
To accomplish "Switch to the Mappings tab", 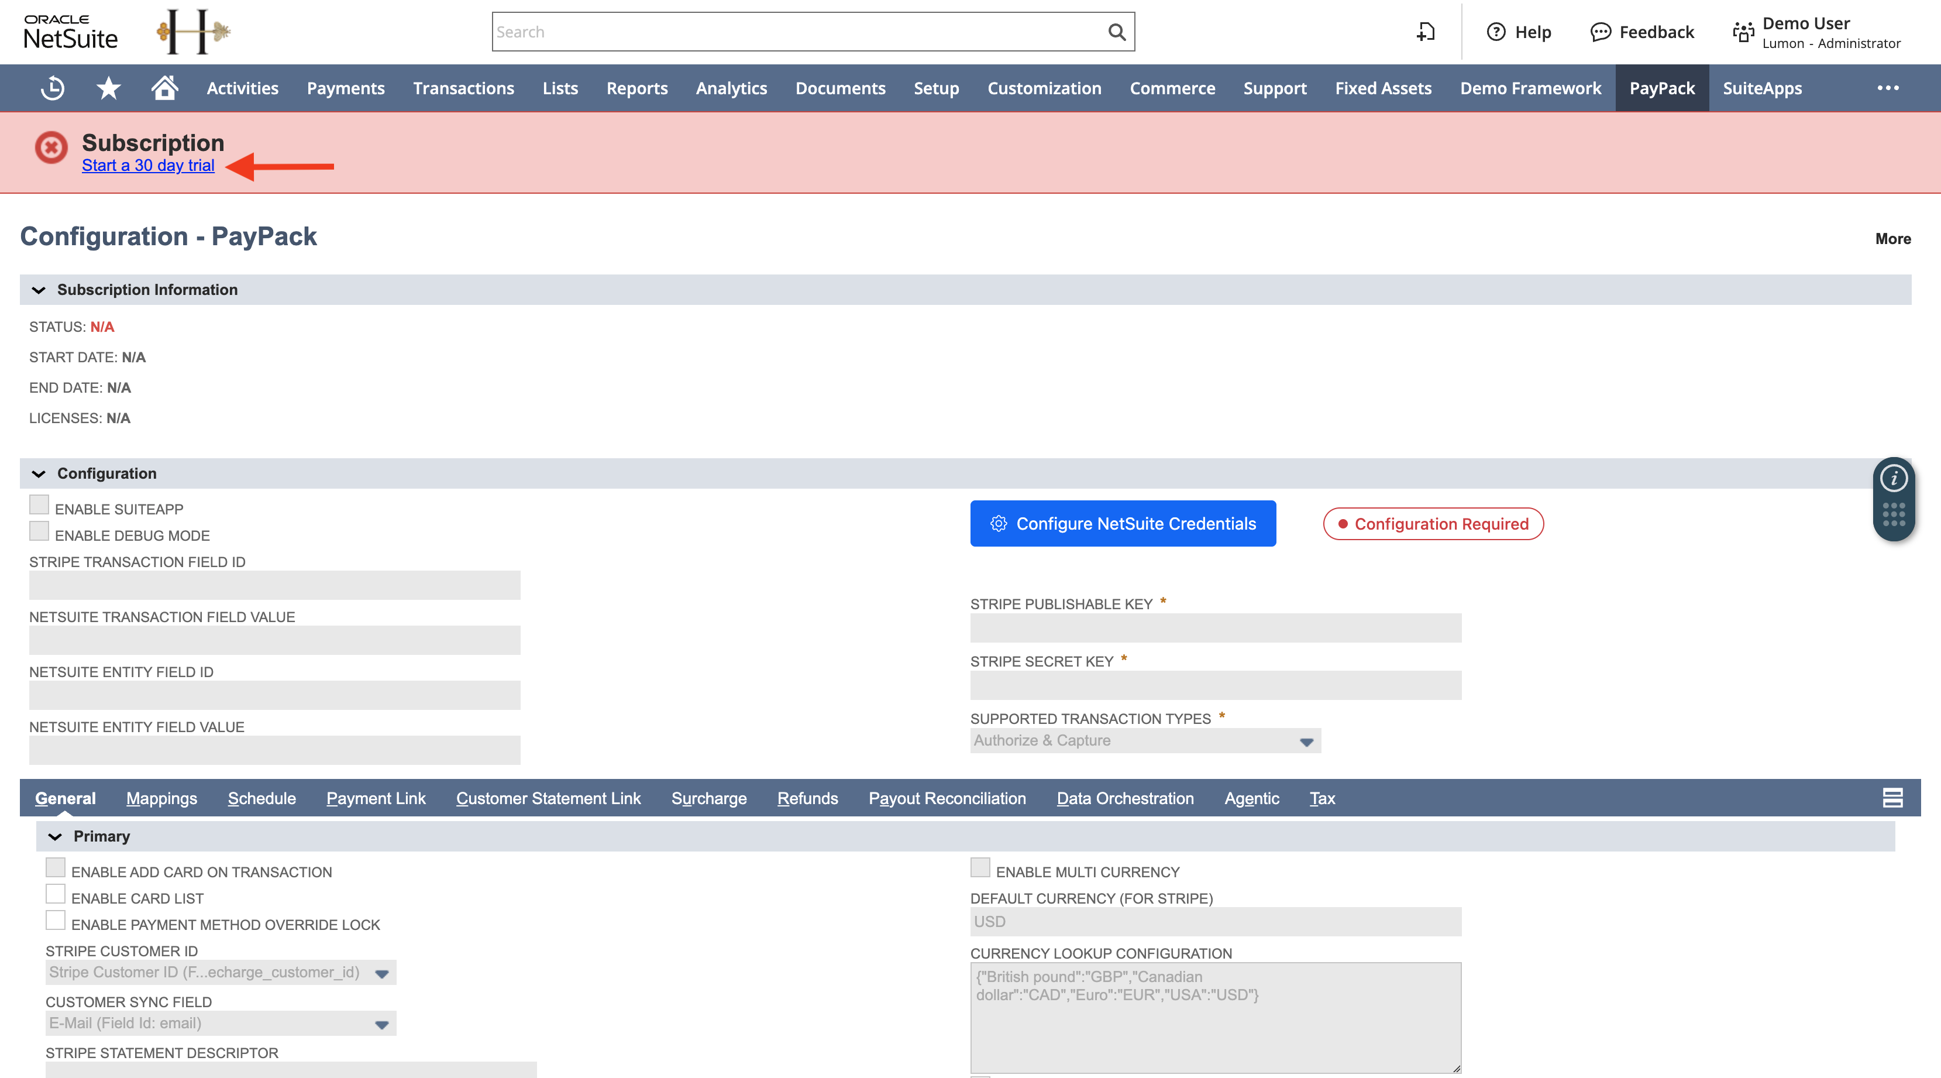I will click(x=162, y=798).
